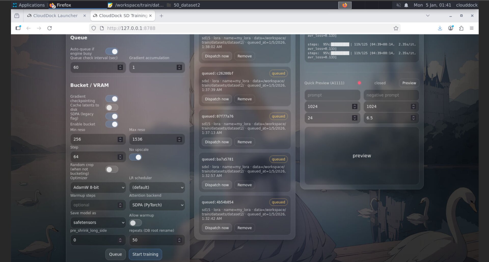The height and width of the screenshot is (262, 489).
Task: Click the browser reload page icon
Action: click(49, 28)
